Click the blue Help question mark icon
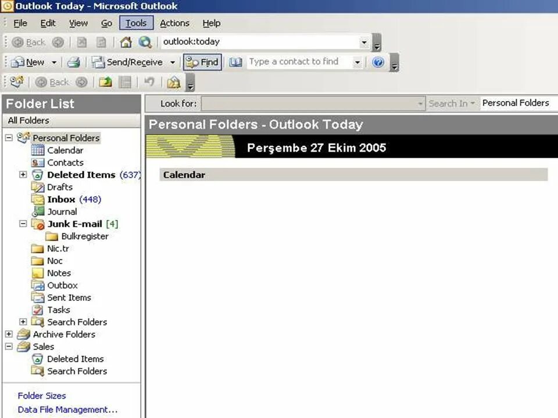The image size is (558, 418). 378,62
